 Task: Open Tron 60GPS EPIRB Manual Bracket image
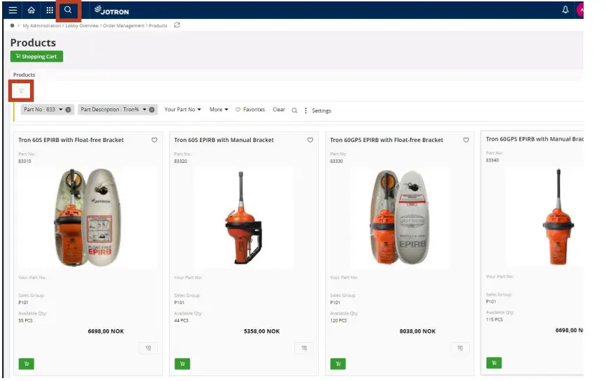tap(558, 217)
